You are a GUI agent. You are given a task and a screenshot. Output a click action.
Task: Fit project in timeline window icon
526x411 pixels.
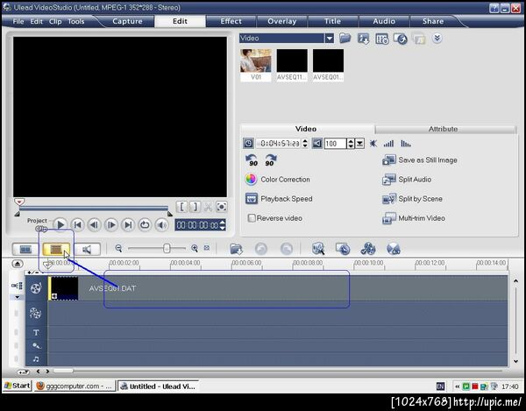click(x=207, y=248)
